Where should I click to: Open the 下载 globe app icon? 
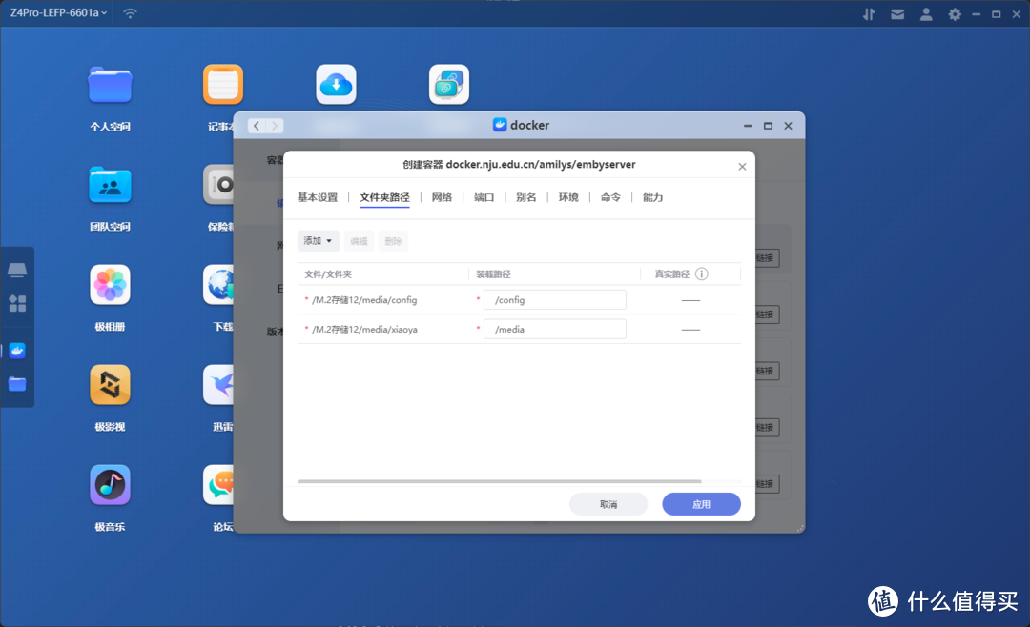click(219, 285)
